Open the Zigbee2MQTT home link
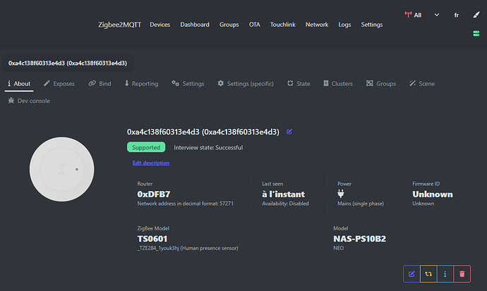 coord(119,25)
